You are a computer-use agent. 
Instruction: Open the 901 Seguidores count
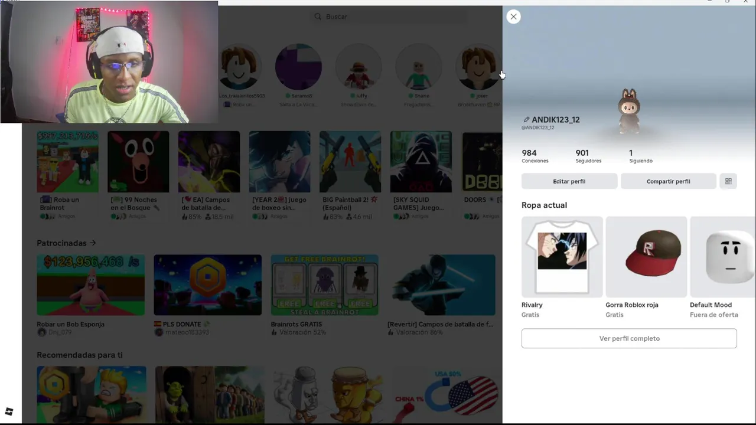pyautogui.click(x=588, y=156)
